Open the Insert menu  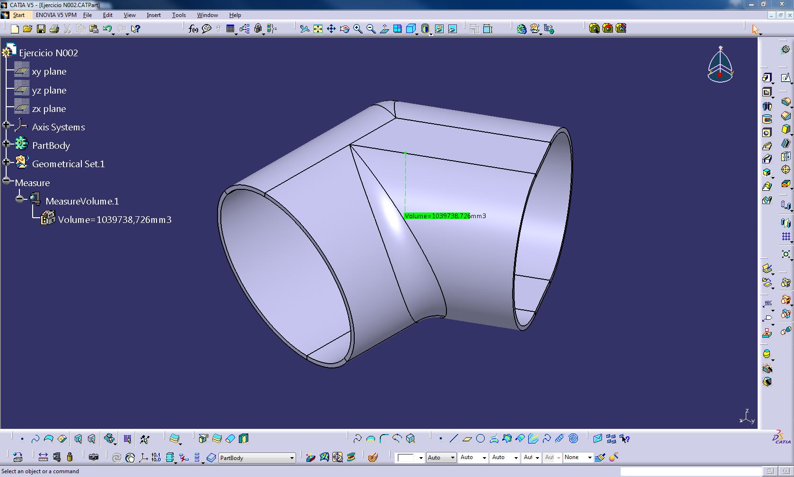click(x=154, y=15)
